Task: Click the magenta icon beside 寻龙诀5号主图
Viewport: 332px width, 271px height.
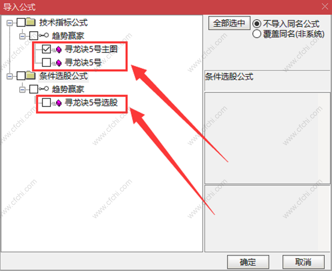Action: 57,49
